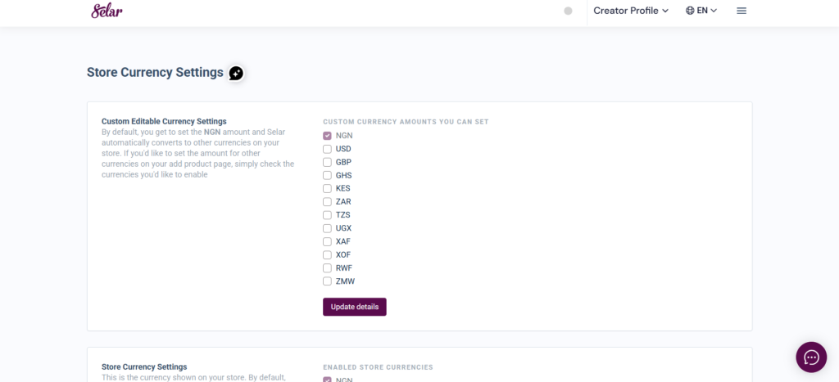Check the RWF currency checkbox

(x=327, y=267)
